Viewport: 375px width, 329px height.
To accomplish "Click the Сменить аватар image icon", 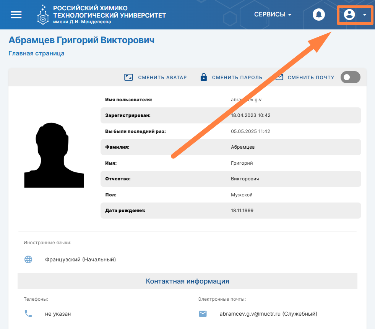I will (x=128, y=78).
